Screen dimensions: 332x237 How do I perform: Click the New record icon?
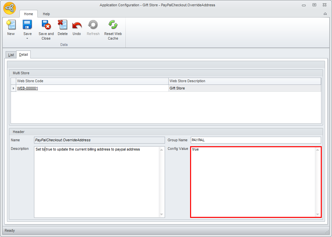pos(11,25)
